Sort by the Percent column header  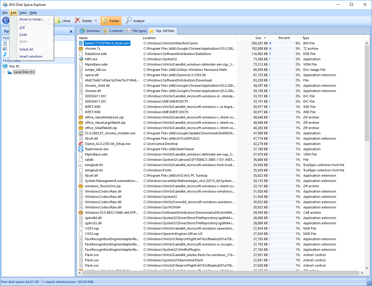click(284, 38)
